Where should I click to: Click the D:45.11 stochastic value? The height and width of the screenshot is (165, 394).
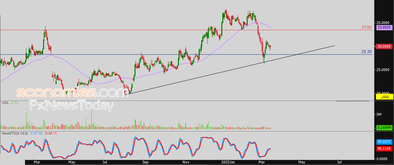pos(51,133)
